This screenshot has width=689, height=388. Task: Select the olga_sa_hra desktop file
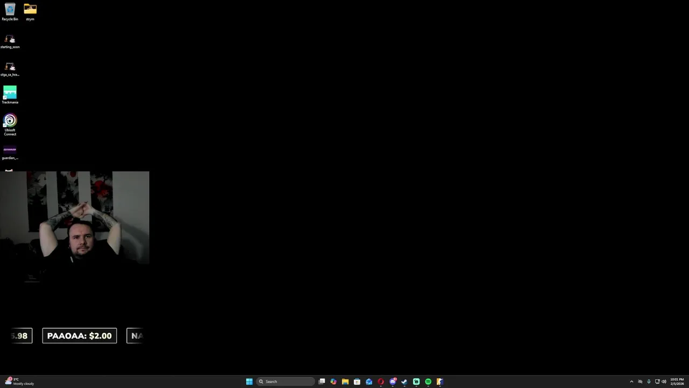(x=10, y=69)
